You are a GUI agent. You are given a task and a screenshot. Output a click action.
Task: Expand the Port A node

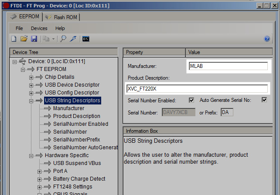coord(39,171)
